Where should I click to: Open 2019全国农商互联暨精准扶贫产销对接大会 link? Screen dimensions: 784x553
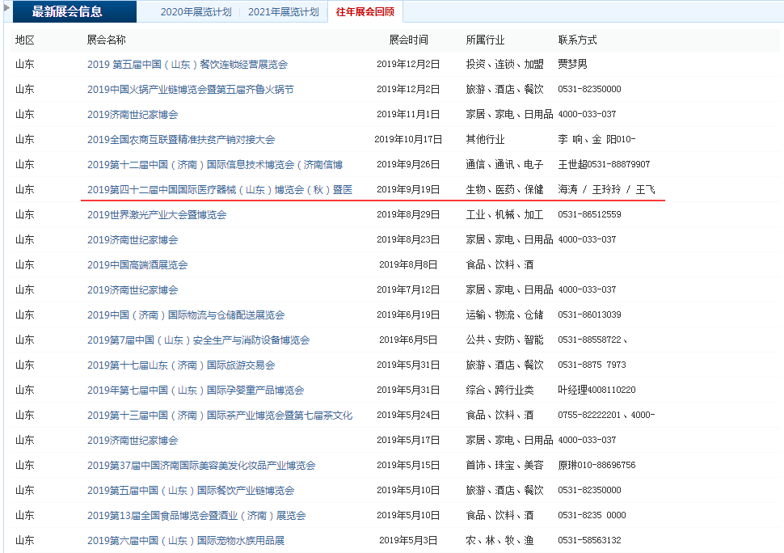tap(180, 140)
